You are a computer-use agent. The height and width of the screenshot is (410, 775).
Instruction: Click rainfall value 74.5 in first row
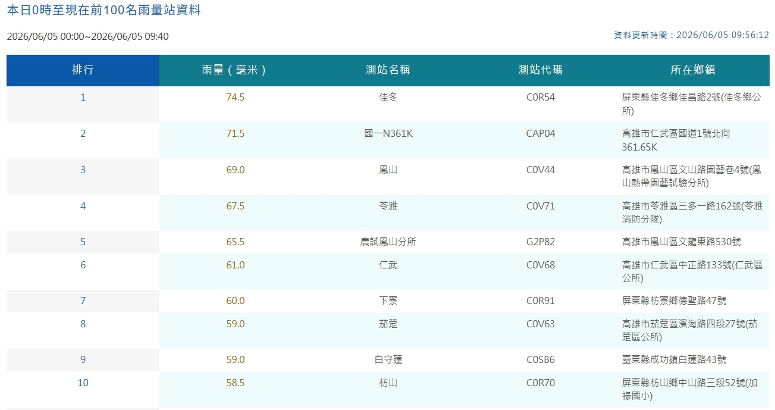point(235,97)
